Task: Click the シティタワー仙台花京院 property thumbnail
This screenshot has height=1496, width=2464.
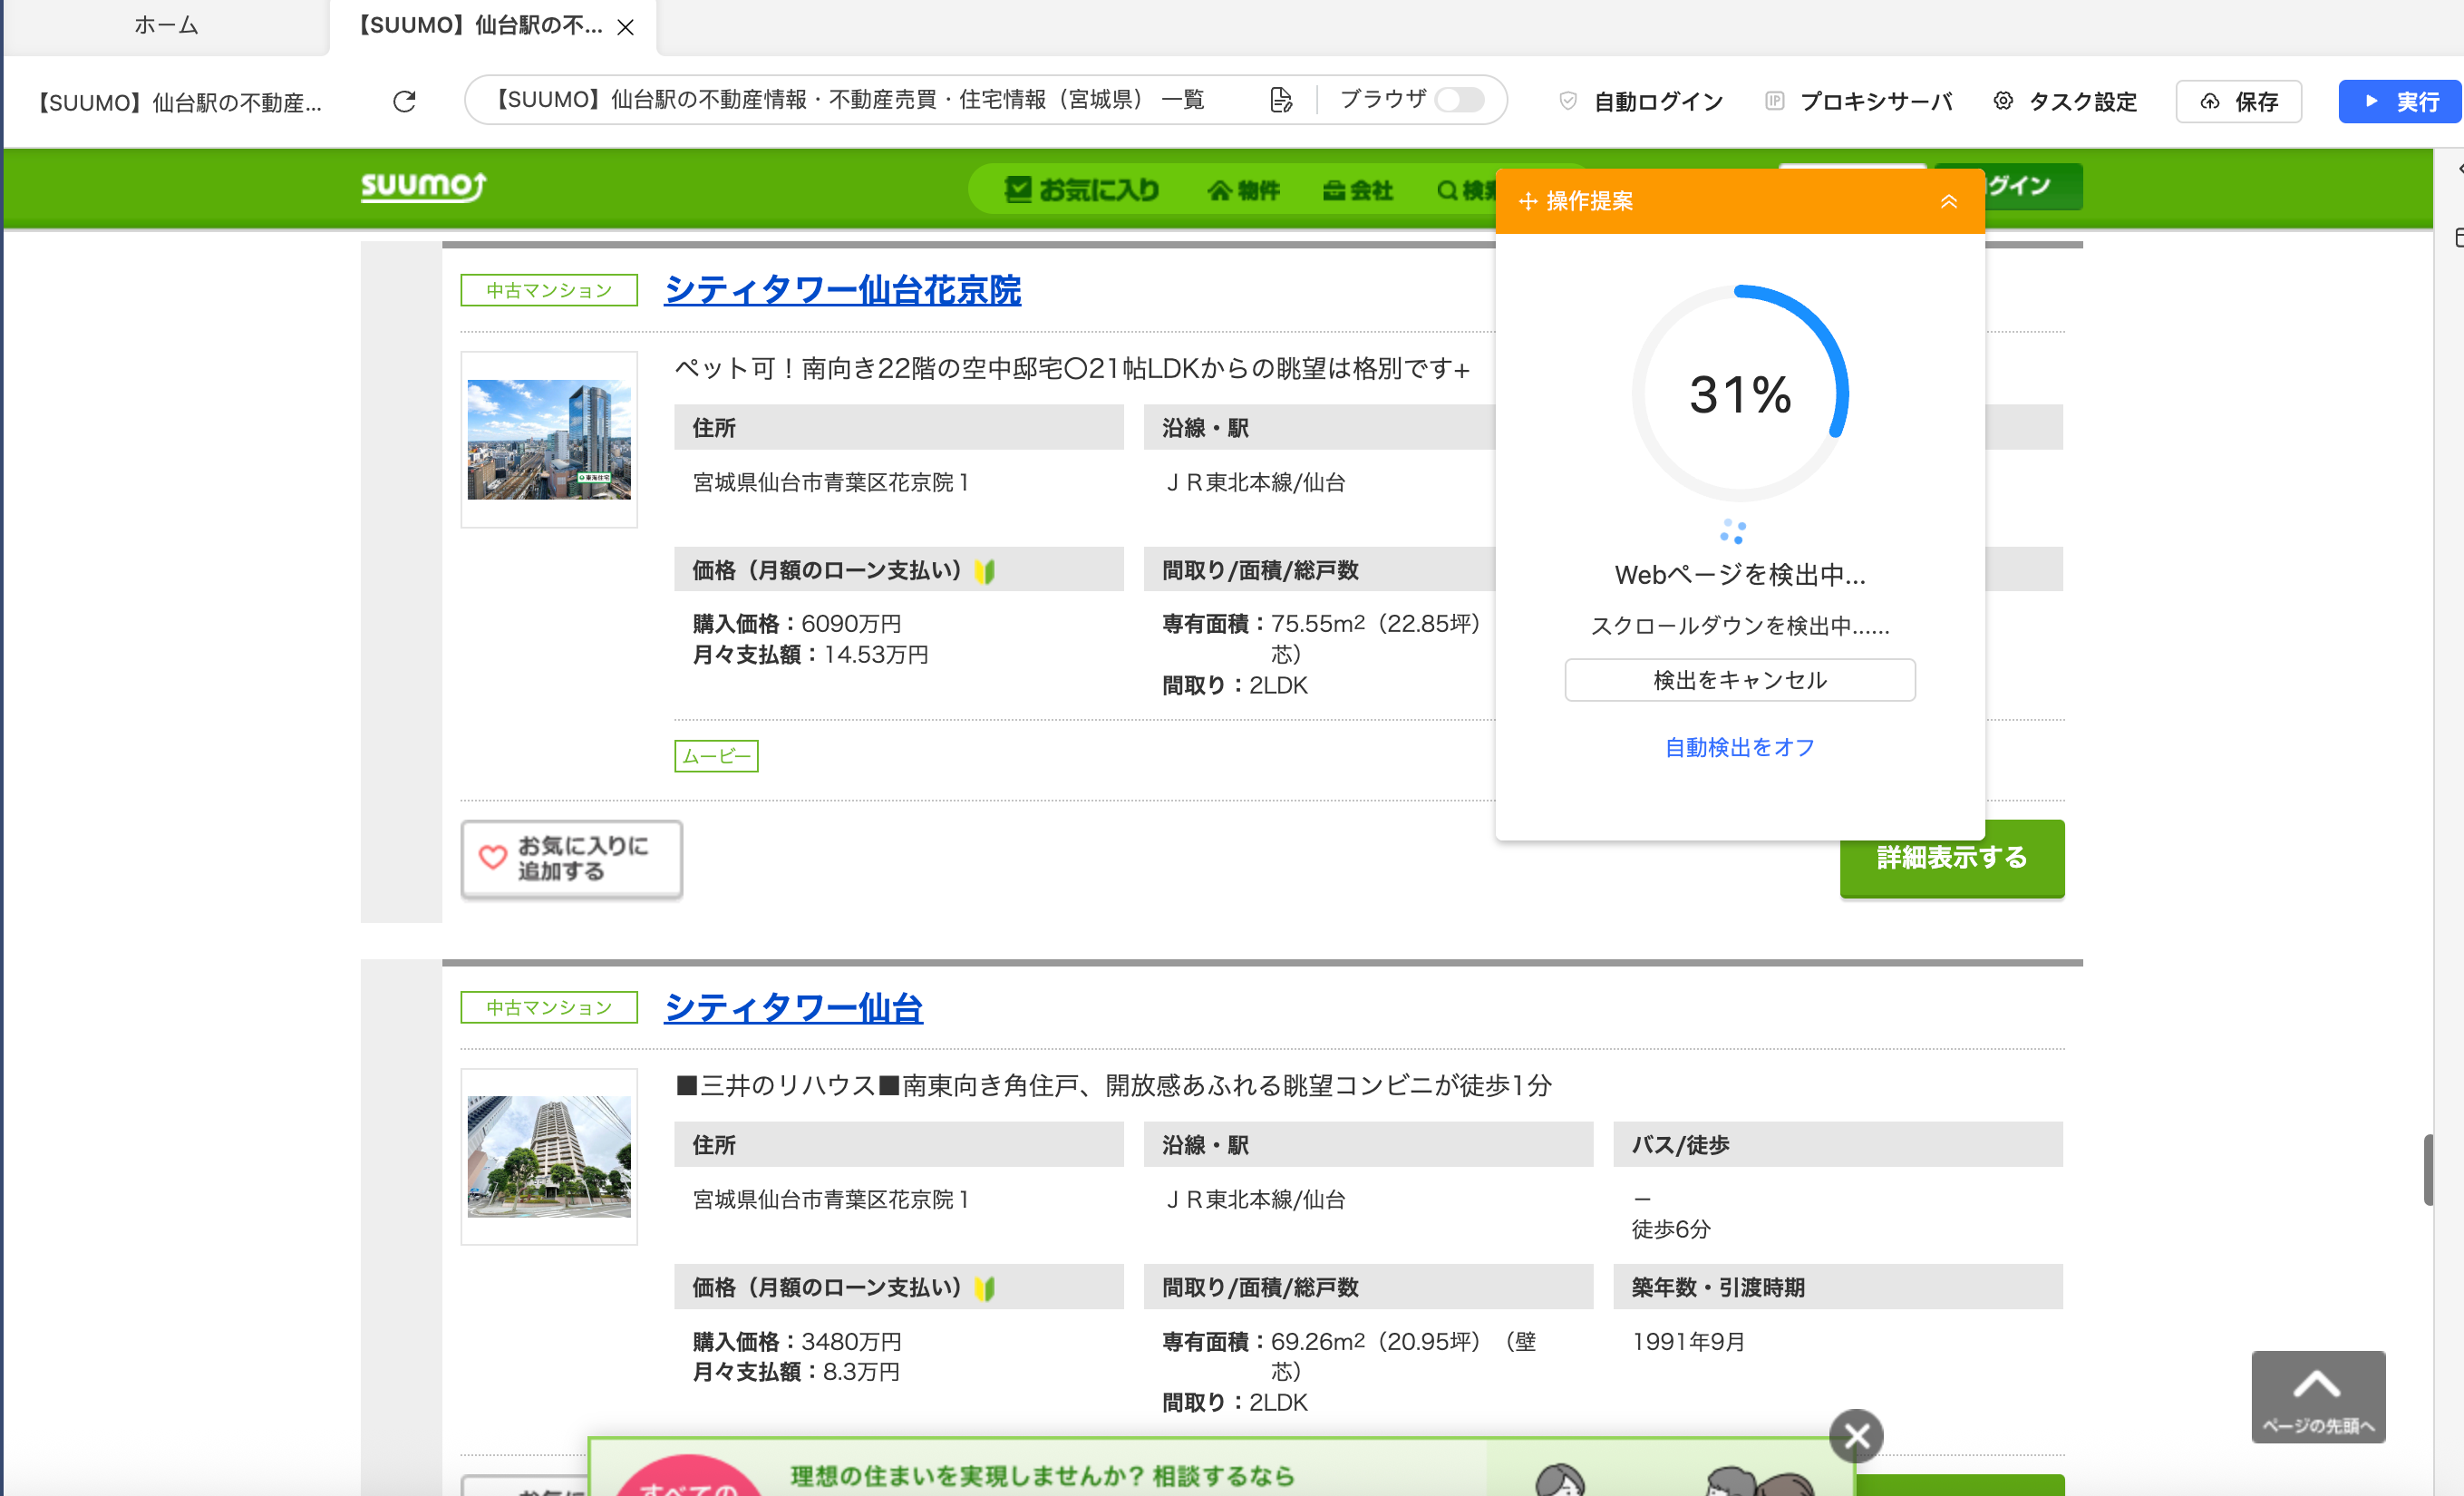Action: pos(549,439)
